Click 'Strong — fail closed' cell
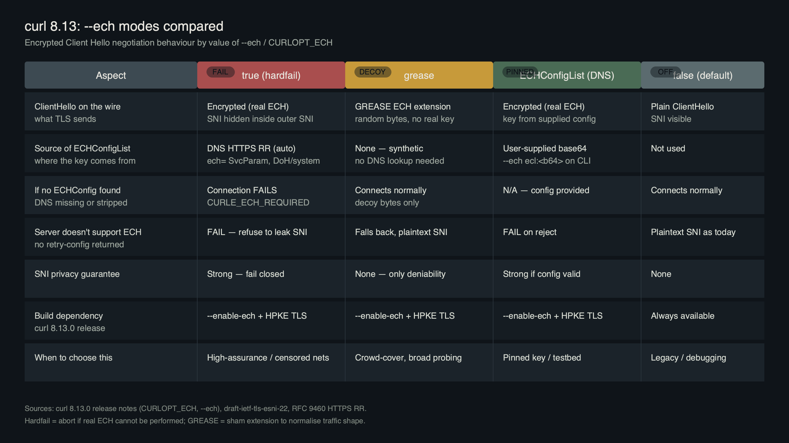This screenshot has width=789, height=443. 246,274
